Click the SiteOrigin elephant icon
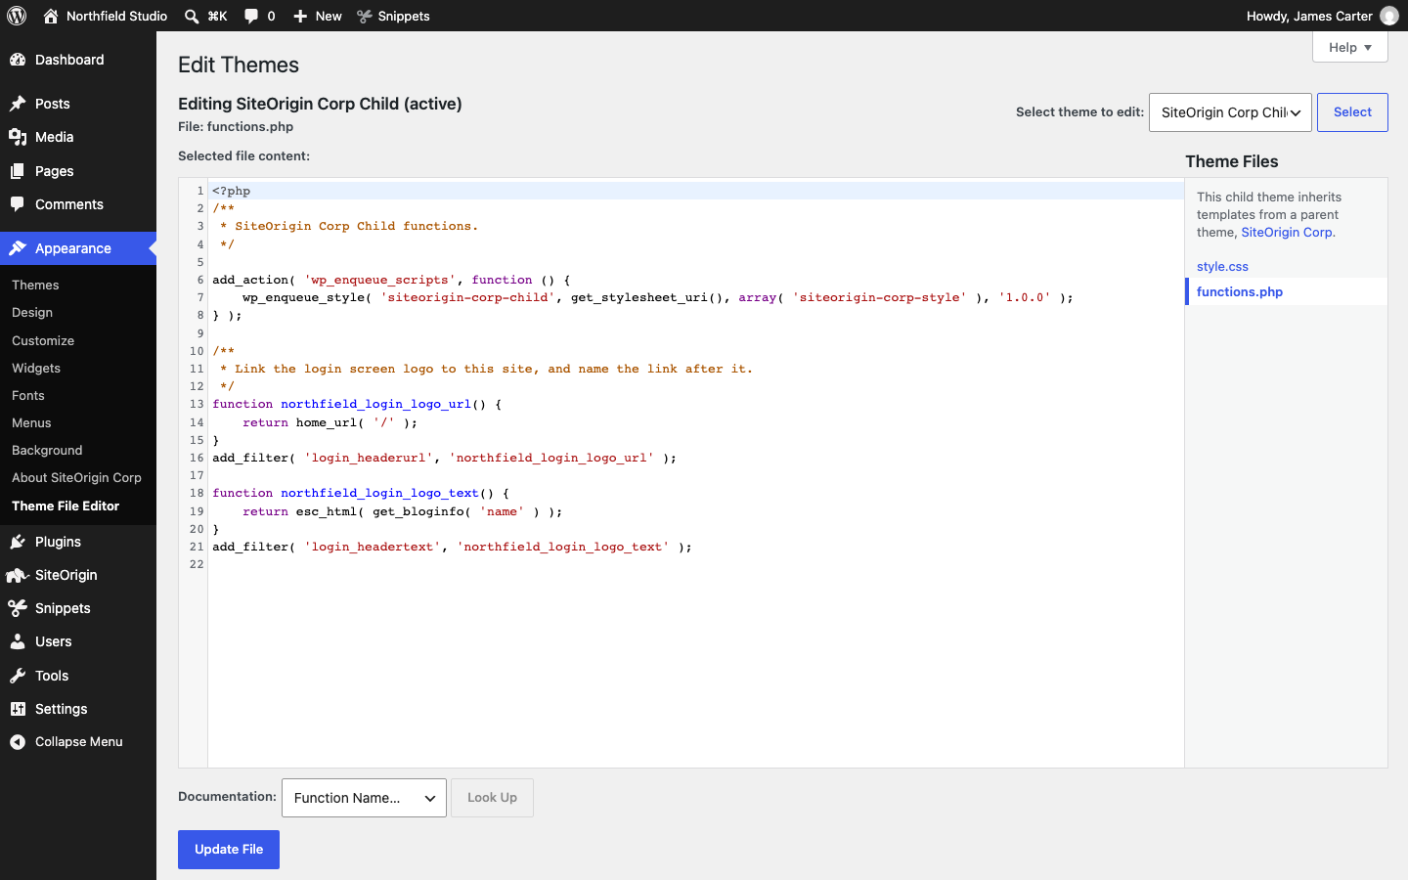Screen dimensions: 1408x880 click(18, 575)
